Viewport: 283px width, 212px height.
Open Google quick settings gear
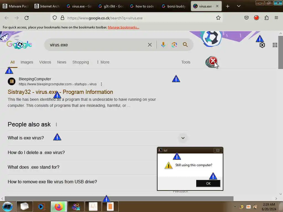[x=262, y=45]
